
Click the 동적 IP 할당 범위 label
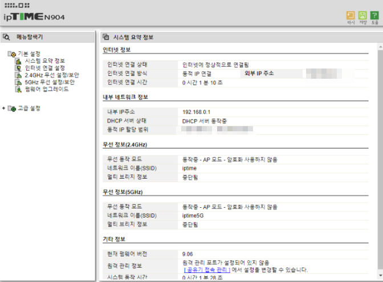pyautogui.click(x=128, y=130)
